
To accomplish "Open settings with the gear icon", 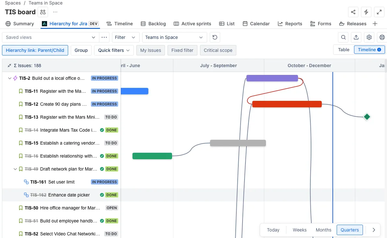I will [369, 37].
